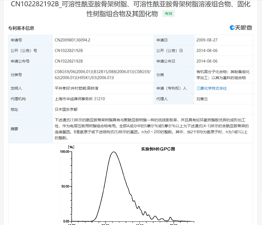Click the 申请号 label cell

point(30,40)
